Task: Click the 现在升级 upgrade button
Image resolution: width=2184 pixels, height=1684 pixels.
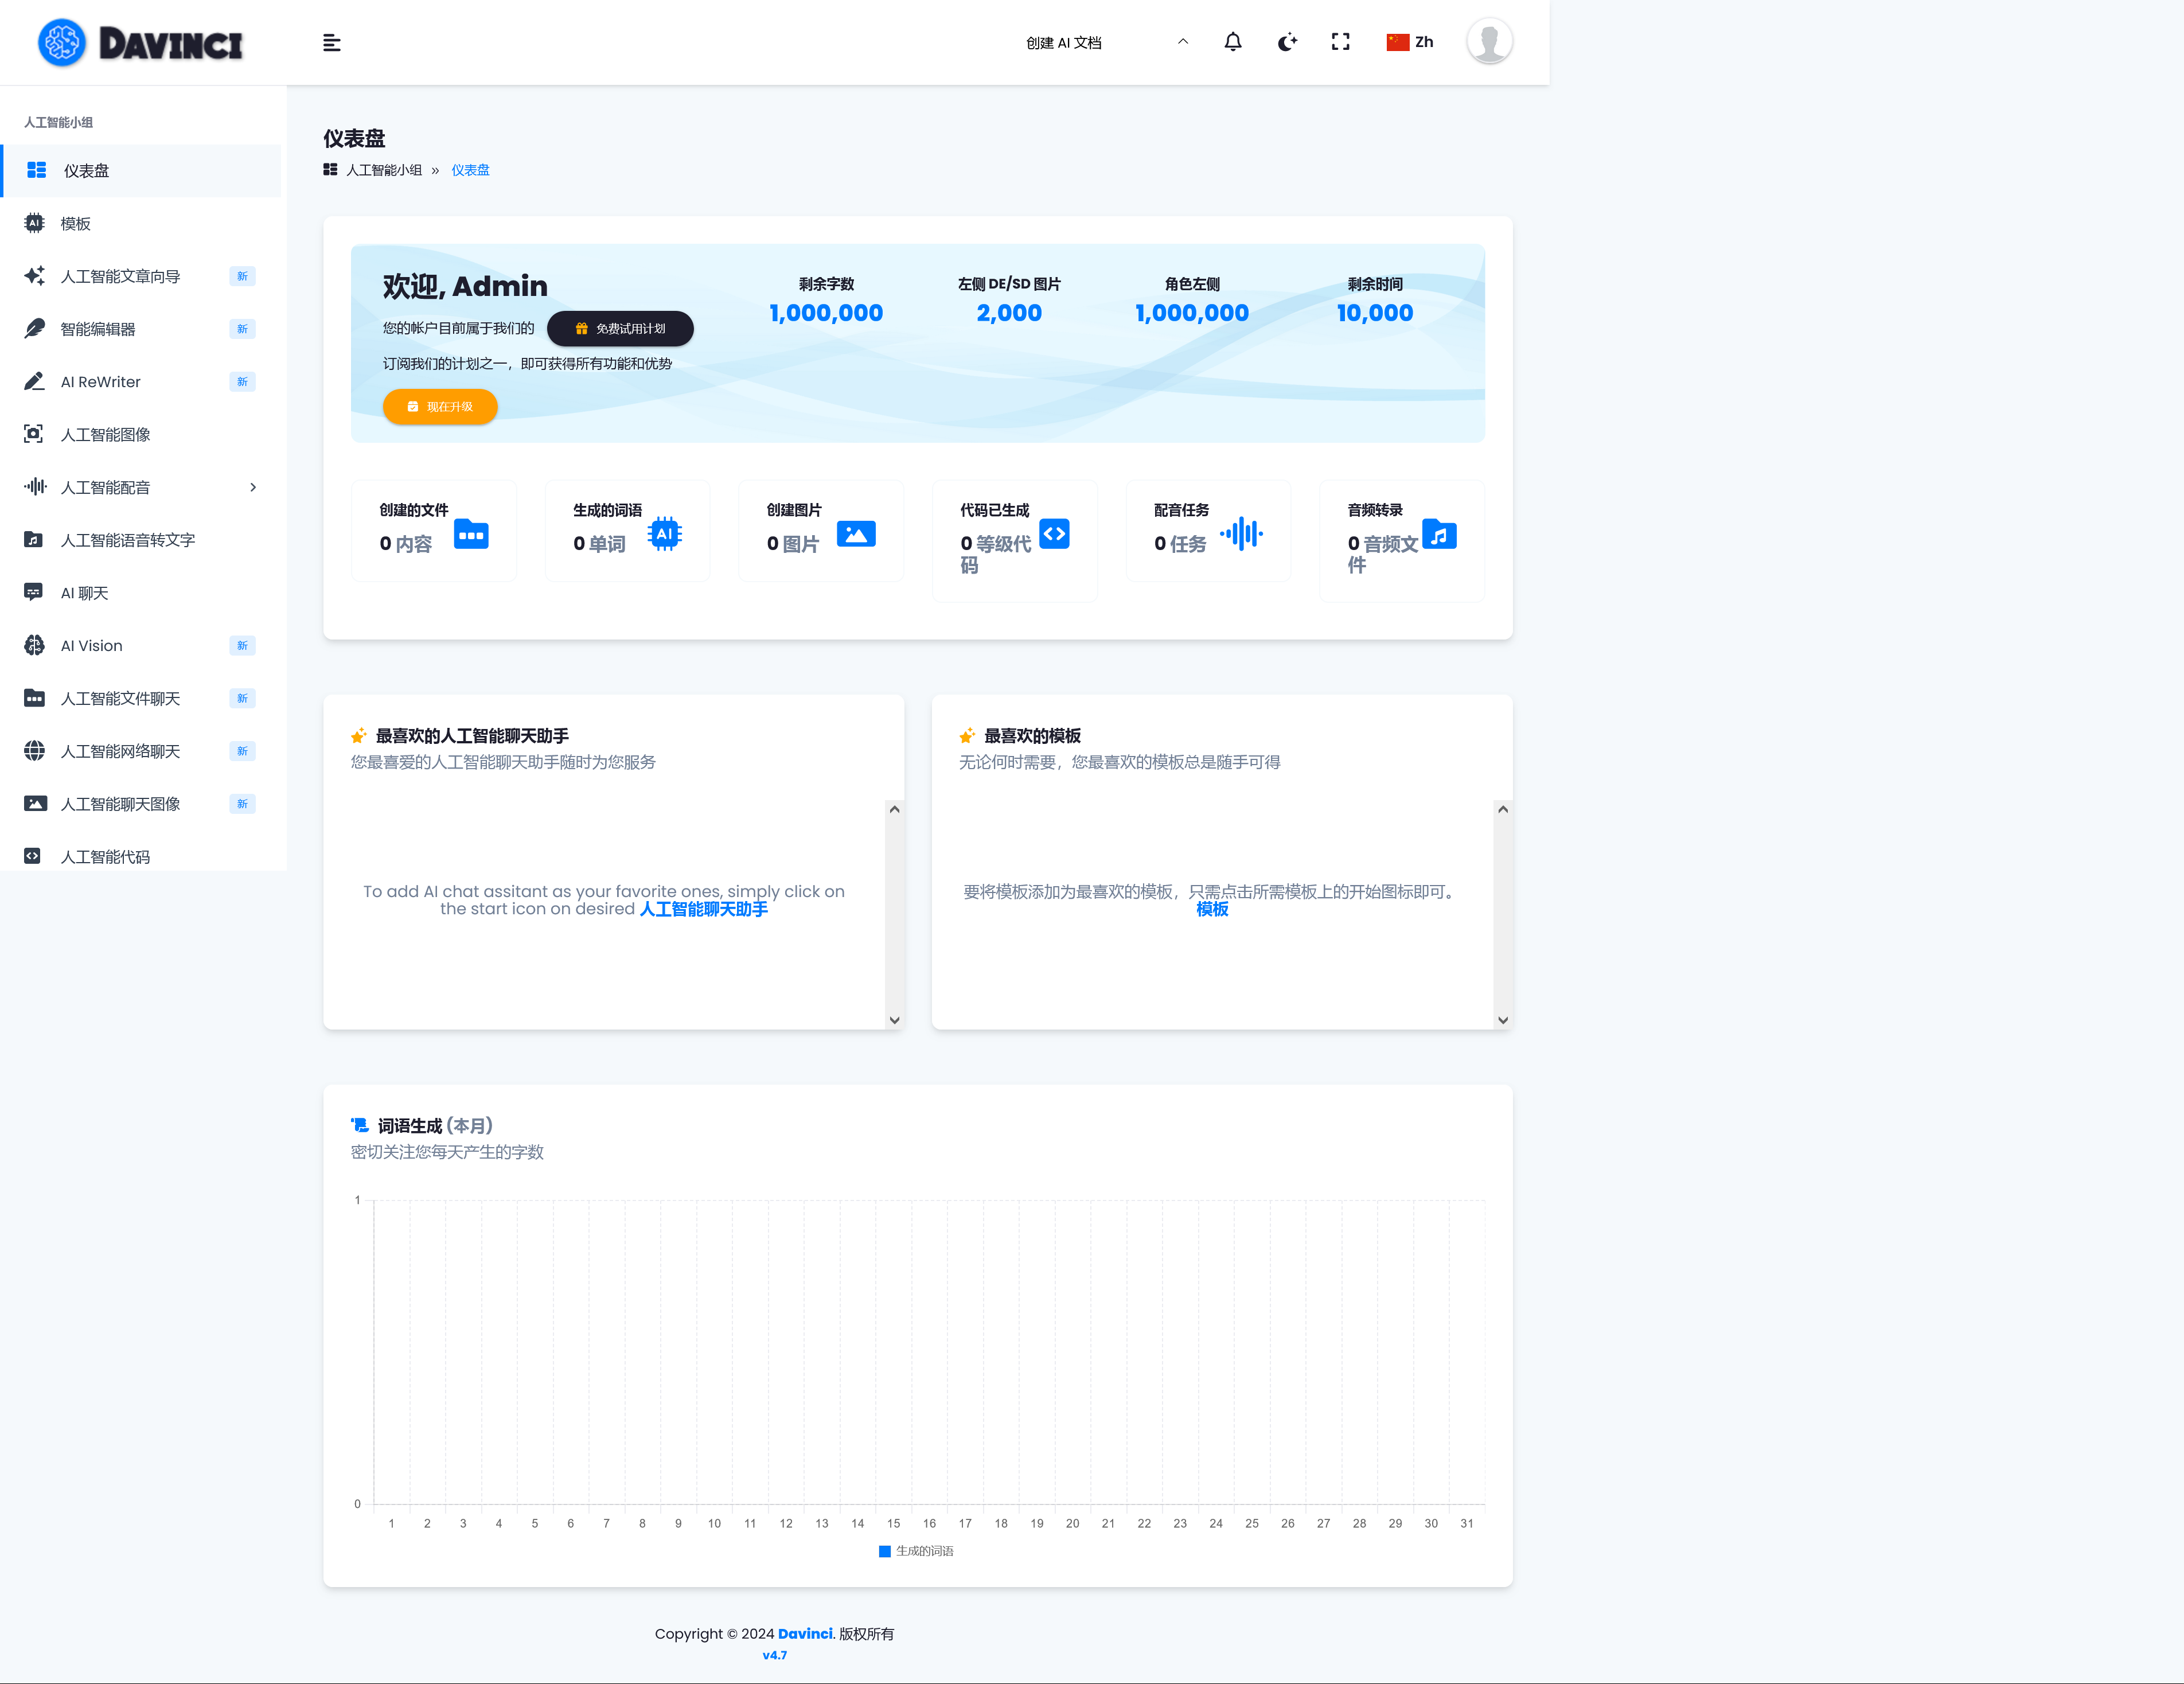Action: point(440,407)
